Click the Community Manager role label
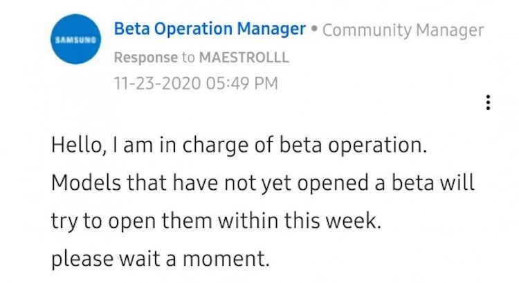This screenshot has height=283, width=519. point(403,30)
